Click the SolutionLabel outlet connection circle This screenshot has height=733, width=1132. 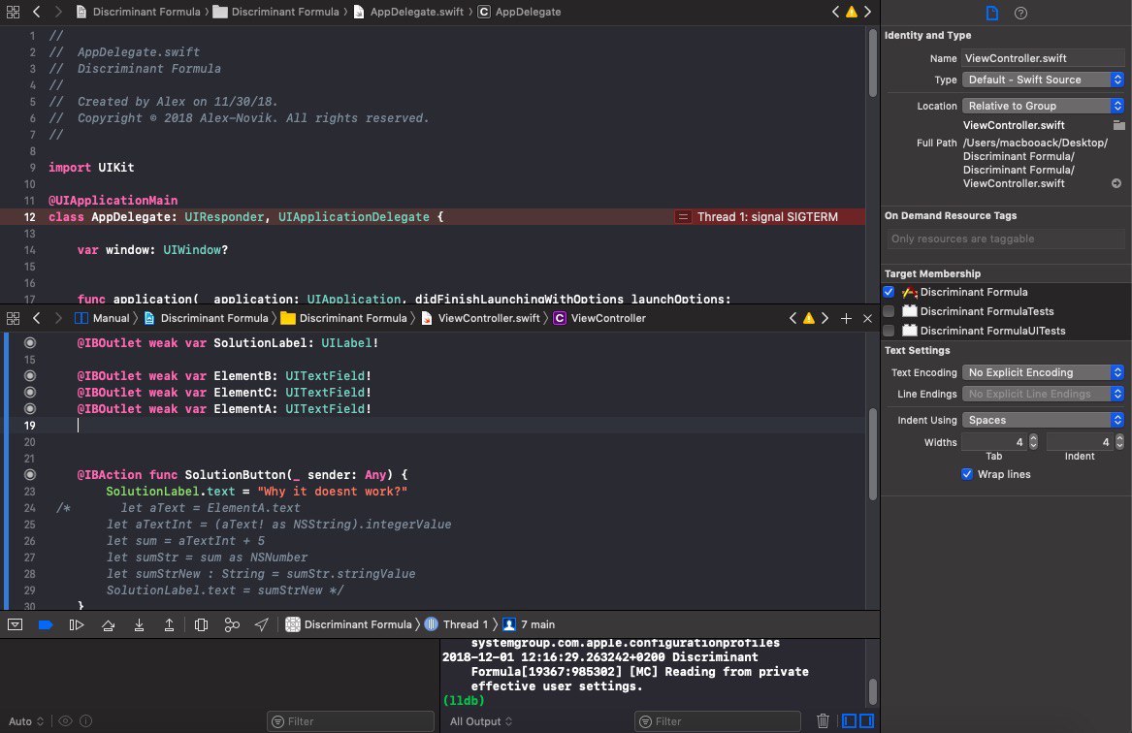pyautogui.click(x=30, y=342)
